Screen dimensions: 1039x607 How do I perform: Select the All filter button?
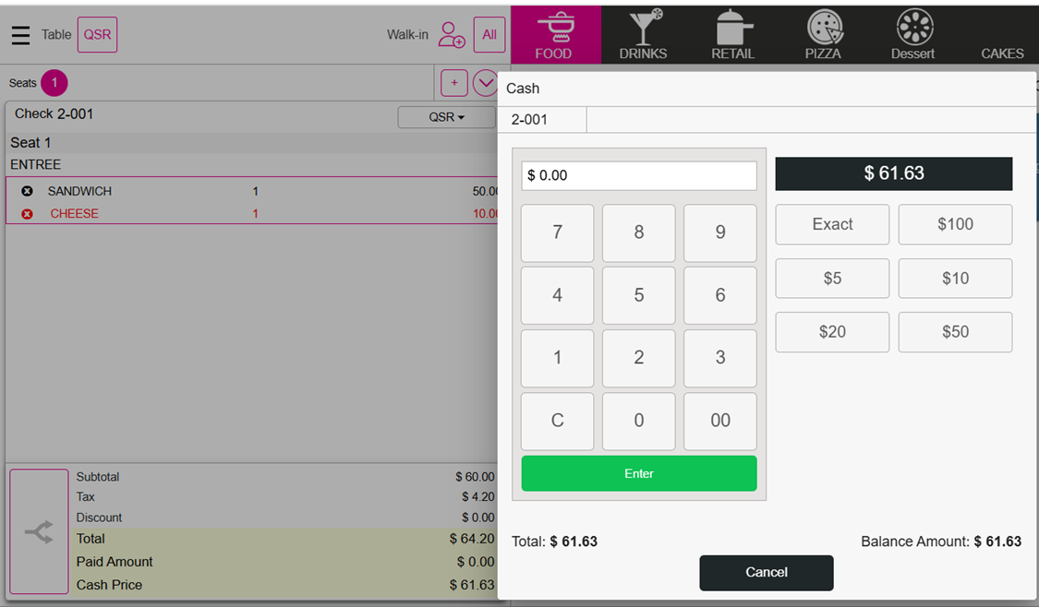(489, 35)
